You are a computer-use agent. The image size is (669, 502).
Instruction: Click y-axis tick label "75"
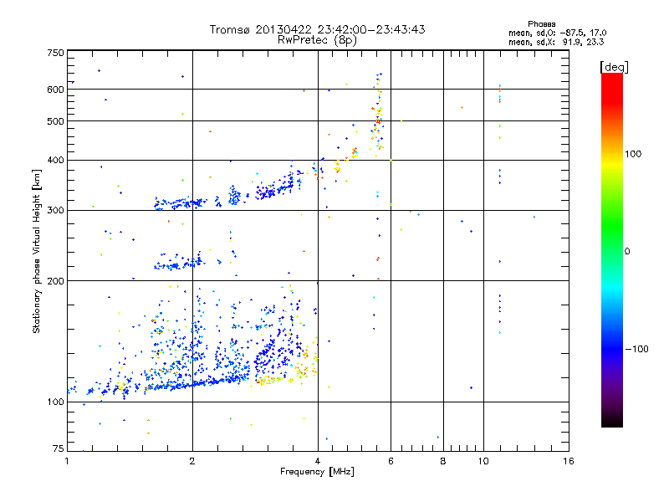tap(59, 448)
